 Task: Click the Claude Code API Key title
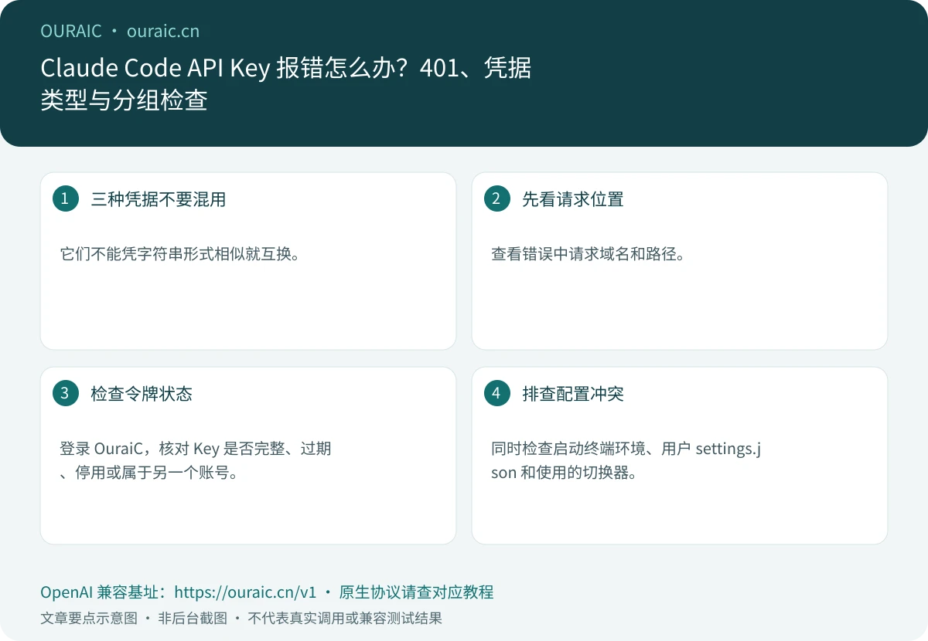285,84
